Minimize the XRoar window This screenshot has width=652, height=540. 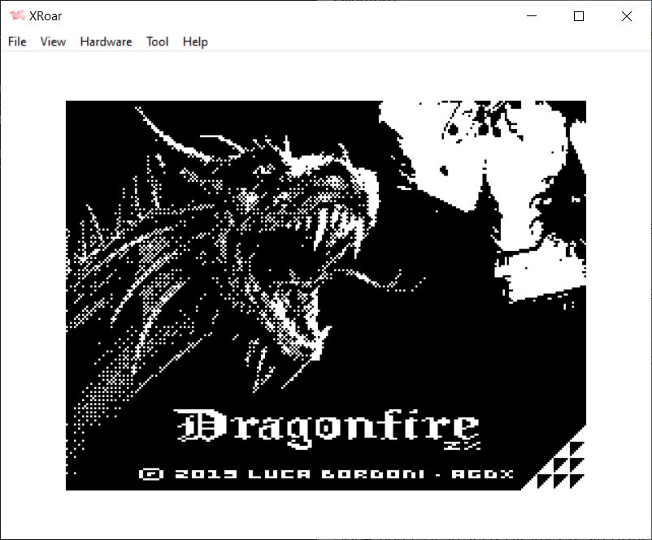(x=532, y=16)
